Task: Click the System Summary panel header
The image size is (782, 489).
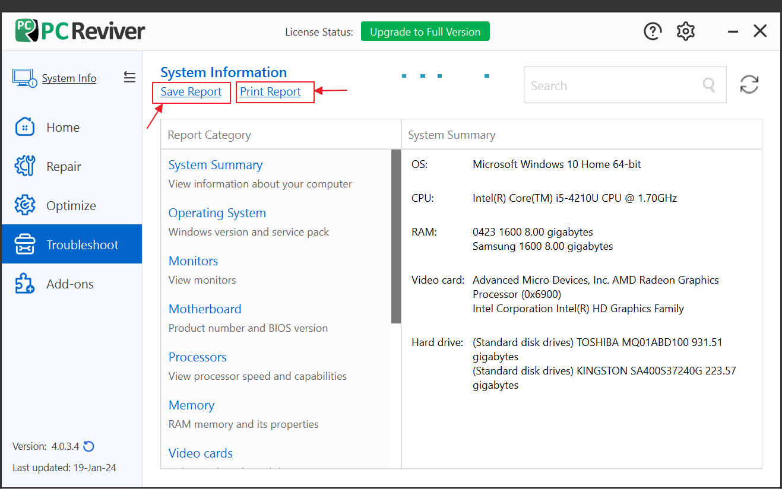Action: 452,135
